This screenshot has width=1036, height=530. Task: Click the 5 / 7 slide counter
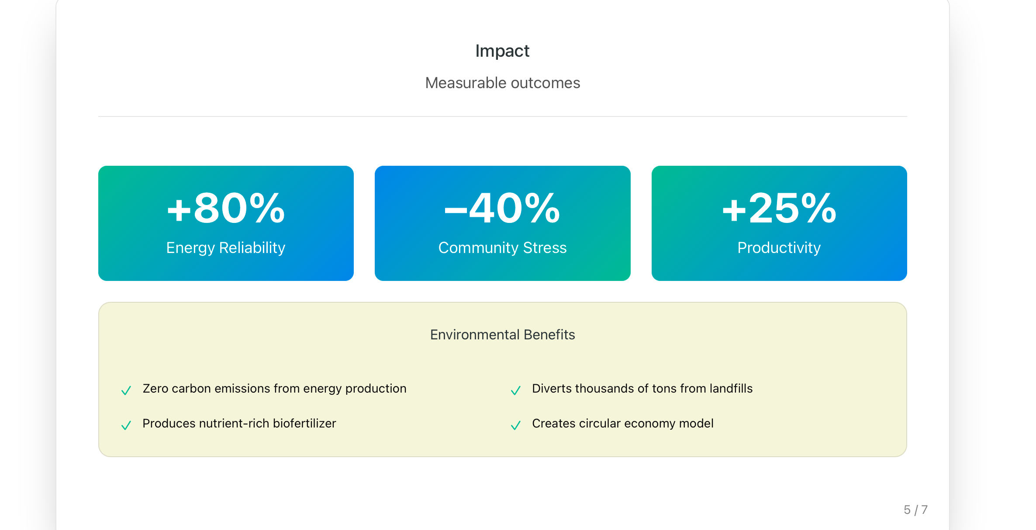click(x=915, y=509)
